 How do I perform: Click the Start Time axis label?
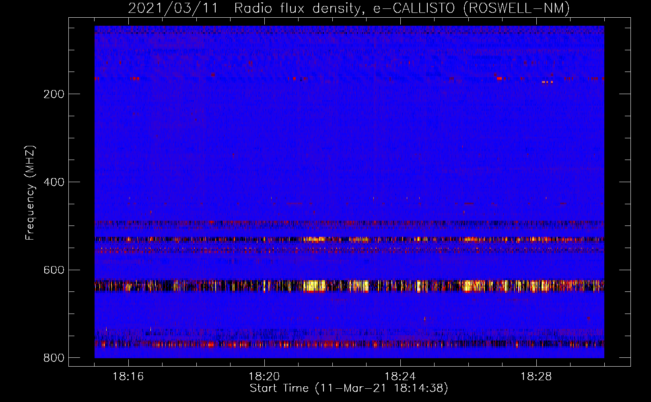click(x=349, y=388)
